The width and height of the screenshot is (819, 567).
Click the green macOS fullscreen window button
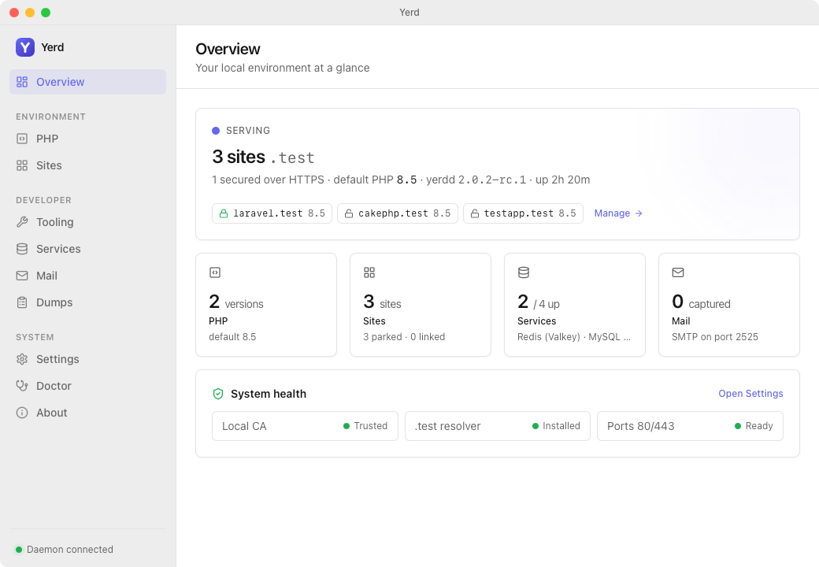(x=46, y=13)
